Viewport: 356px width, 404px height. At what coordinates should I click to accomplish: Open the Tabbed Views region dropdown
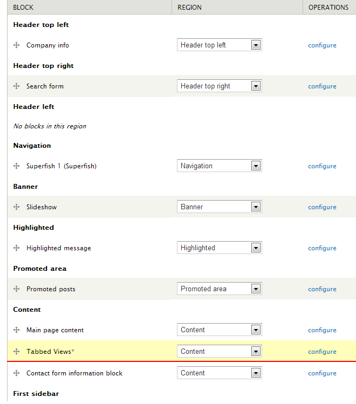[x=219, y=351]
